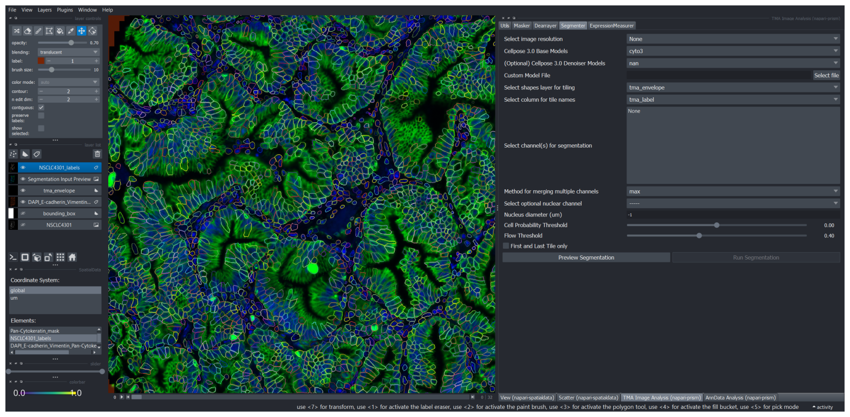Image resolution: width=850 pixels, height=417 pixels.
Task: Adjust the Cell Probability Threshold slider
Action: point(717,225)
